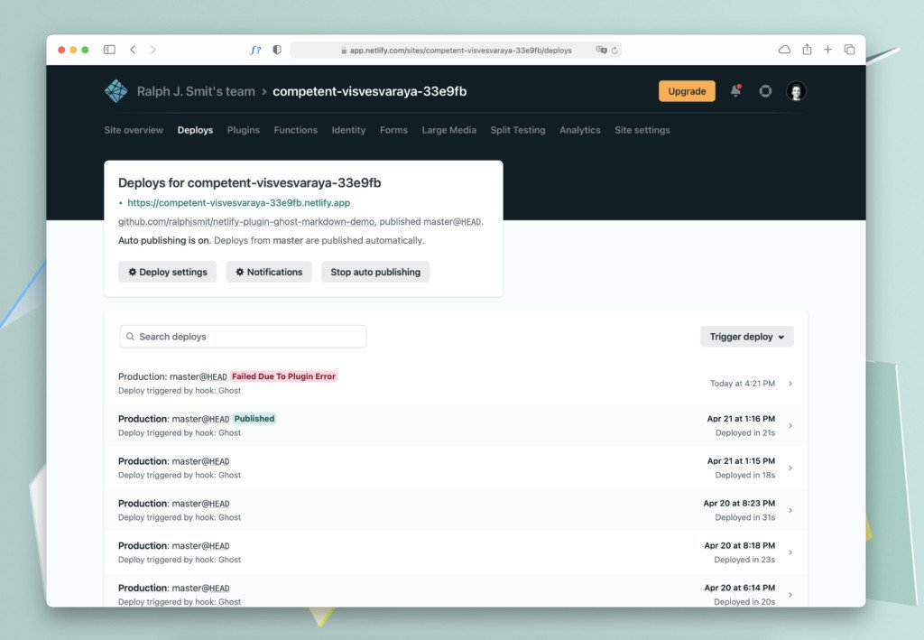The image size is (924, 640).
Task: Open notifications via the bell icon
Action: (735, 90)
